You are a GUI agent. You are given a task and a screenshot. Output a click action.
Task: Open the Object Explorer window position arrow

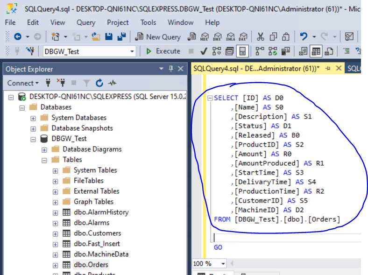(161, 69)
